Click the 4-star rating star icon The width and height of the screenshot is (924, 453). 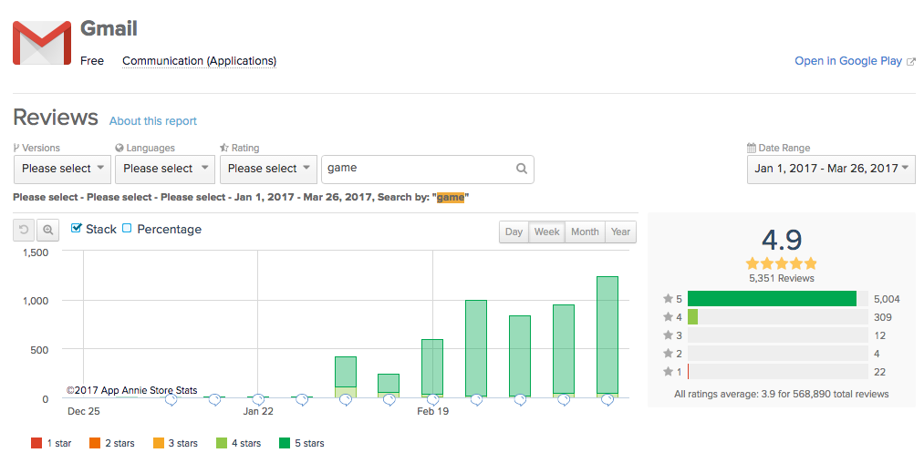669,317
